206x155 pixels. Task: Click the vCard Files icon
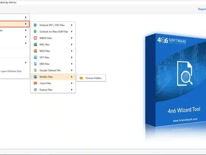35,83
